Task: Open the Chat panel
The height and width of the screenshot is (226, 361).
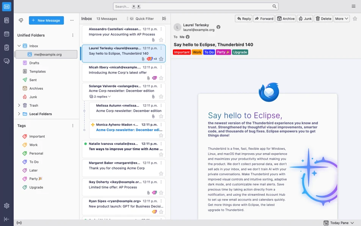Action: click(6, 61)
